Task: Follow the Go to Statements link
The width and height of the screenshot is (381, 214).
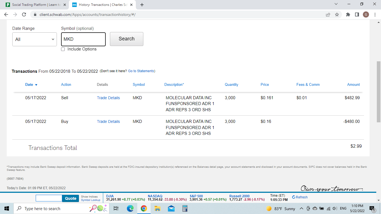Action: (x=141, y=71)
